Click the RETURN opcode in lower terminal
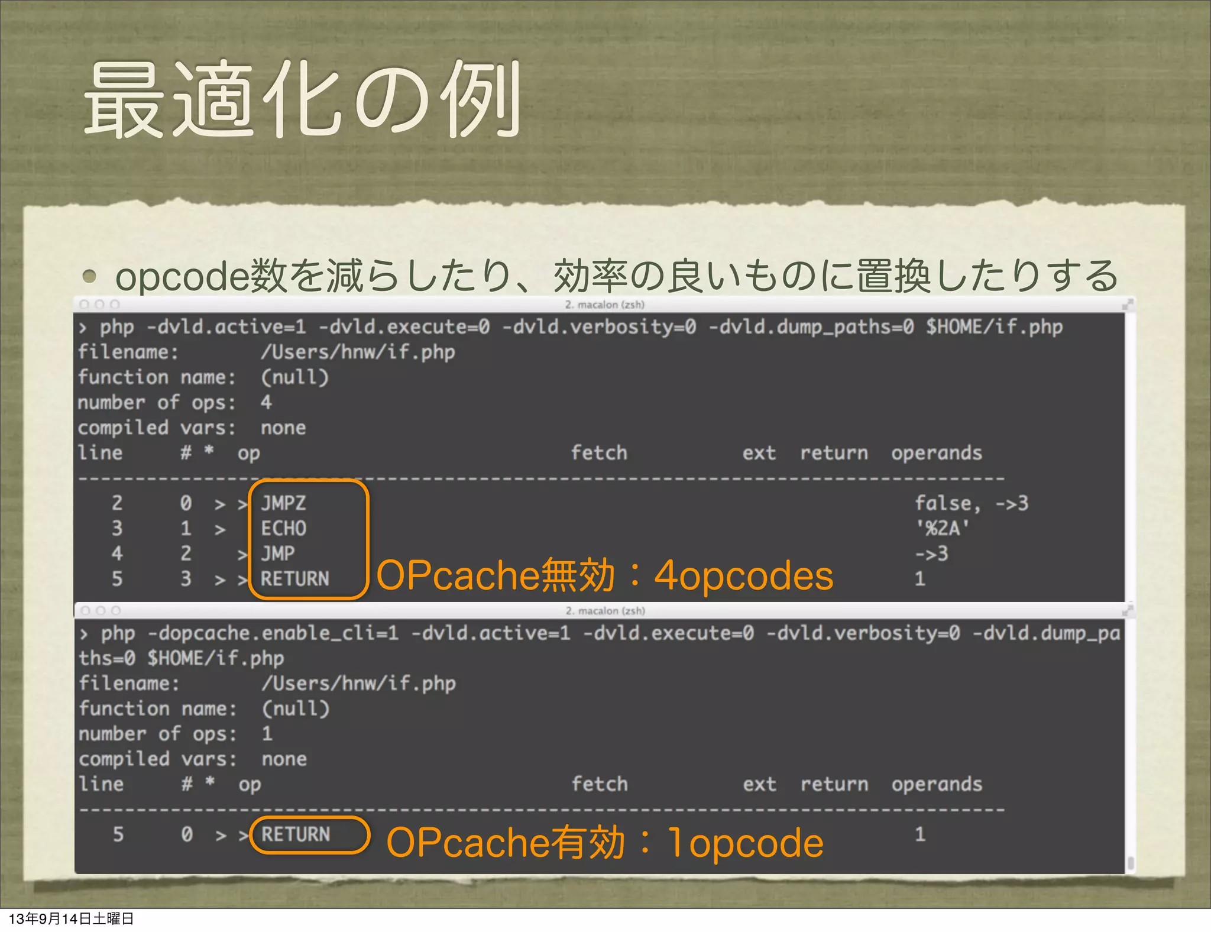This screenshot has width=1211, height=932. 296,834
